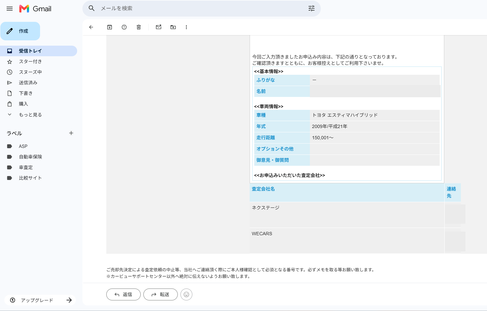Go back to the inbox arrow

pos(91,27)
